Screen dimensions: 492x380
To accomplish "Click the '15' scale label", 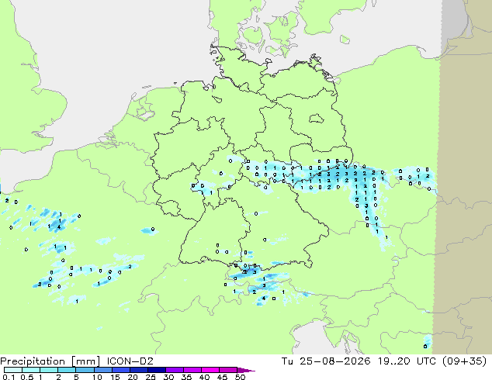I will [x=115, y=377].
